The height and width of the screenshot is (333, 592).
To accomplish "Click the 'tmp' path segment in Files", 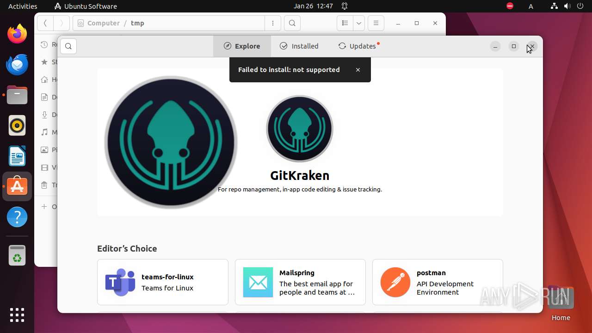I will 137,23.
